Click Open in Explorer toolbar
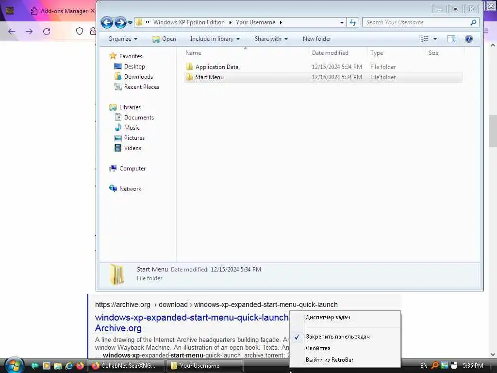The width and height of the screenshot is (497, 373). coord(164,39)
